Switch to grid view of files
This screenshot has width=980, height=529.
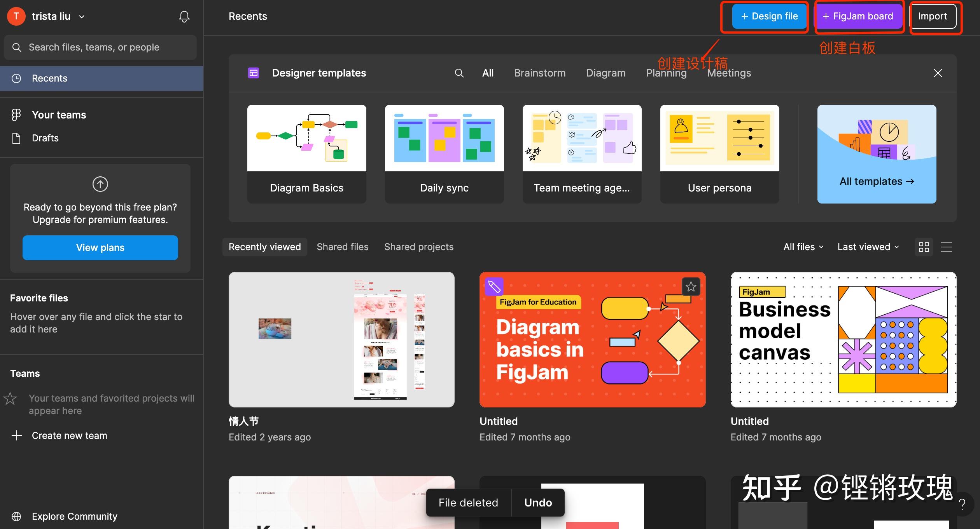coord(924,247)
